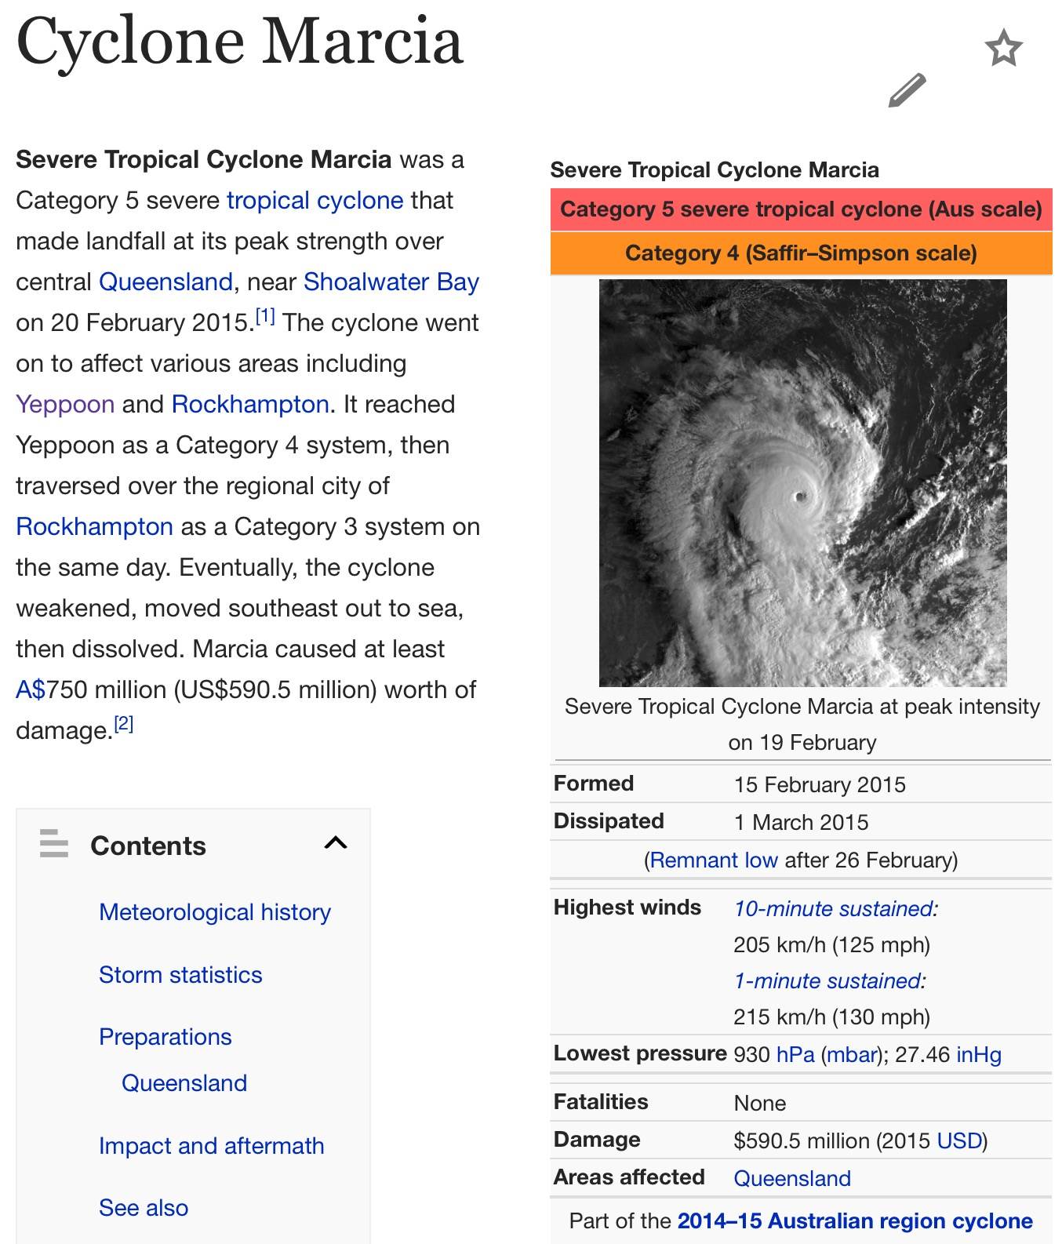Open See also in Contents
The height and width of the screenshot is (1244, 1062).
click(144, 1208)
